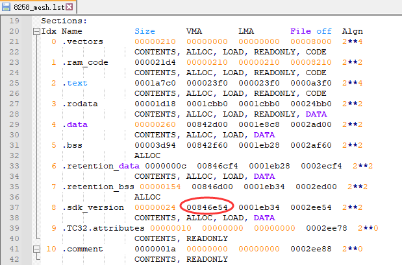Click the size value '0001a7c0'
This screenshot has width=402, height=265.
[155, 83]
